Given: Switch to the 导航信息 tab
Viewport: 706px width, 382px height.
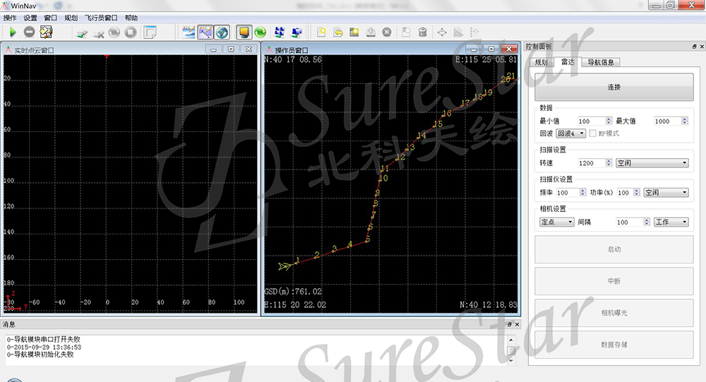Looking at the screenshot, I should pyautogui.click(x=601, y=63).
